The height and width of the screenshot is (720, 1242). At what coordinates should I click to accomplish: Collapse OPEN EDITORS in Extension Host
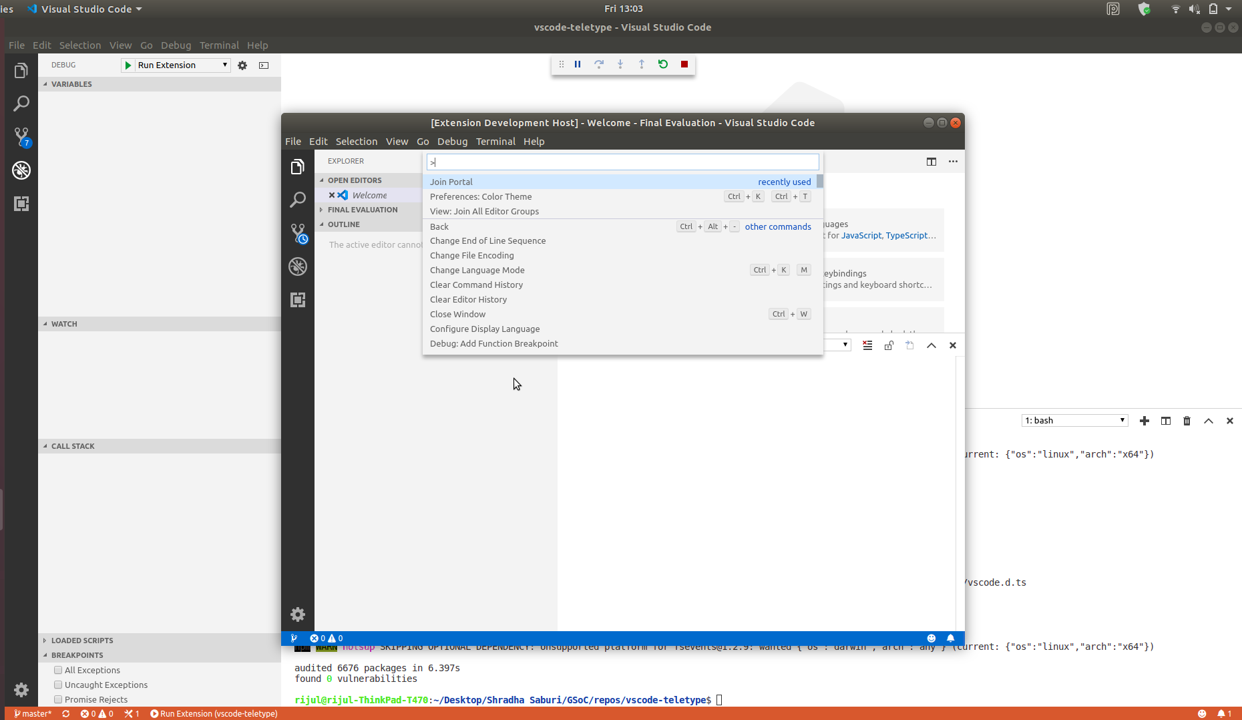(369, 180)
